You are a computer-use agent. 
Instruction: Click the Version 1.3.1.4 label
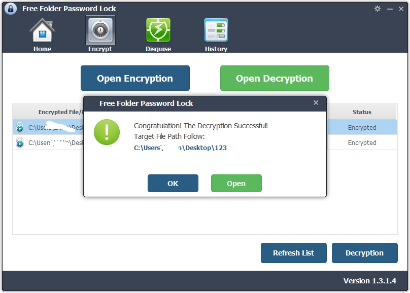coord(370,281)
